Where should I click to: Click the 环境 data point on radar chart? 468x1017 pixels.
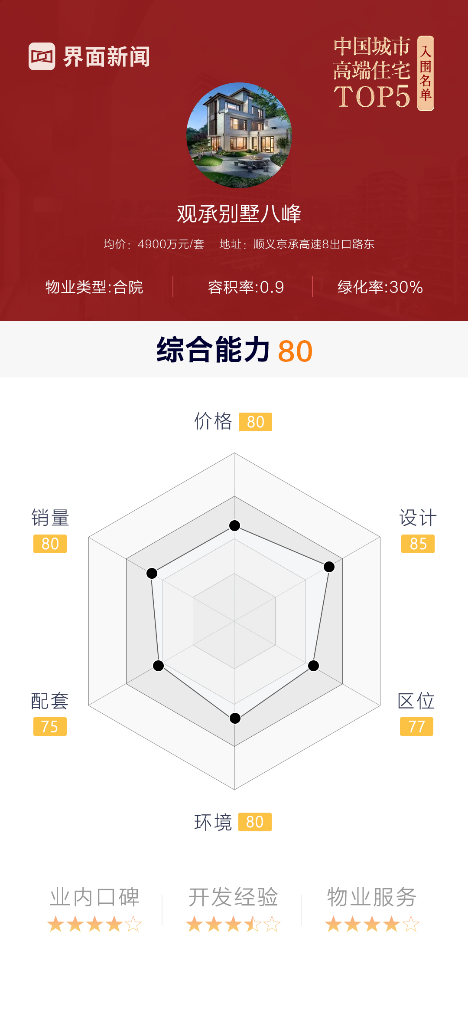point(235,718)
